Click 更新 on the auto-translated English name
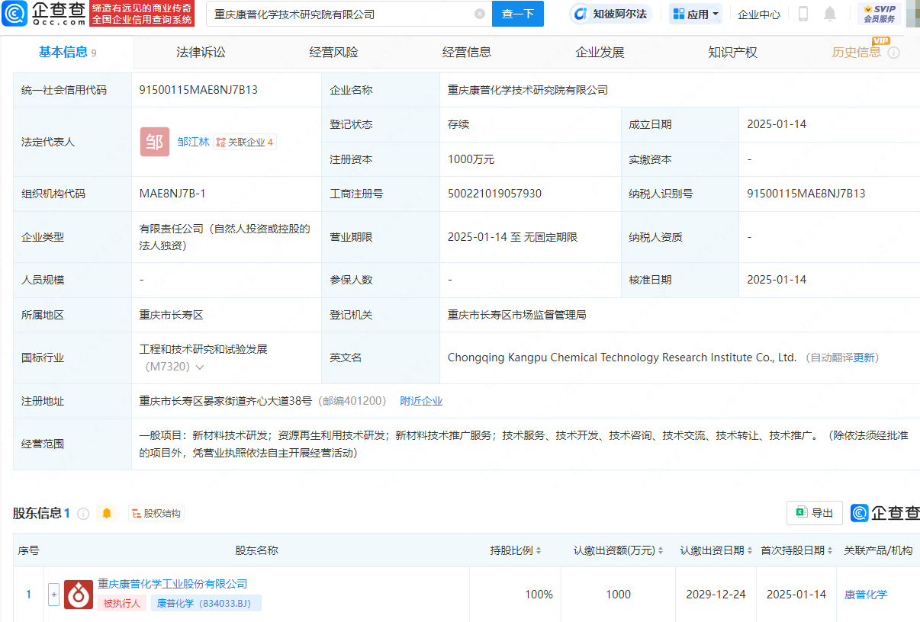The width and height of the screenshot is (920, 622). tap(864, 357)
